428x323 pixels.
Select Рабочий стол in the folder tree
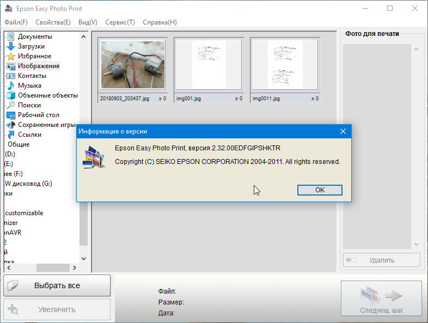tap(39, 115)
